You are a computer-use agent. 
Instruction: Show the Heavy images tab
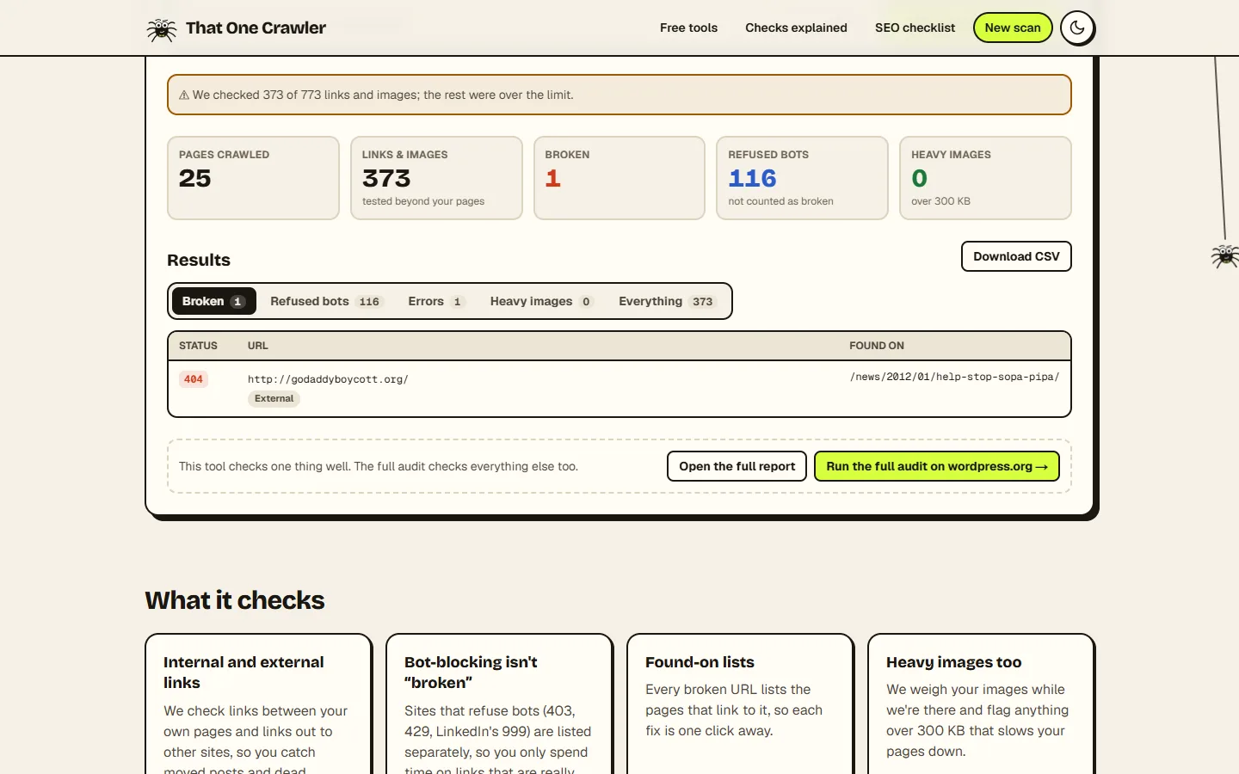tap(541, 301)
